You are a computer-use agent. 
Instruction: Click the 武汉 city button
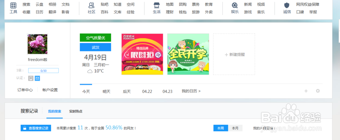[x=96, y=47]
